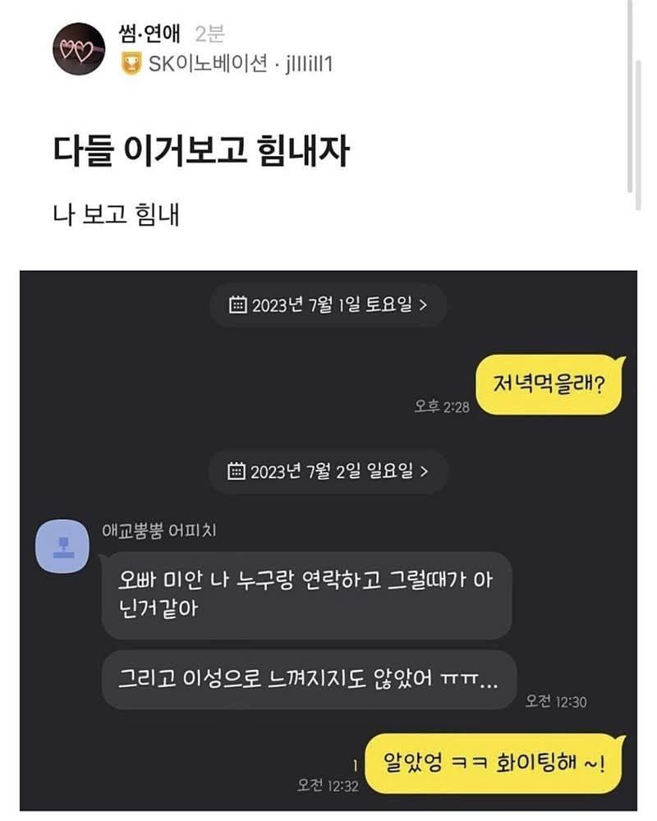This screenshot has height=821, width=657.
Task: Open the 썸·연애 board link
Action: [x=149, y=34]
